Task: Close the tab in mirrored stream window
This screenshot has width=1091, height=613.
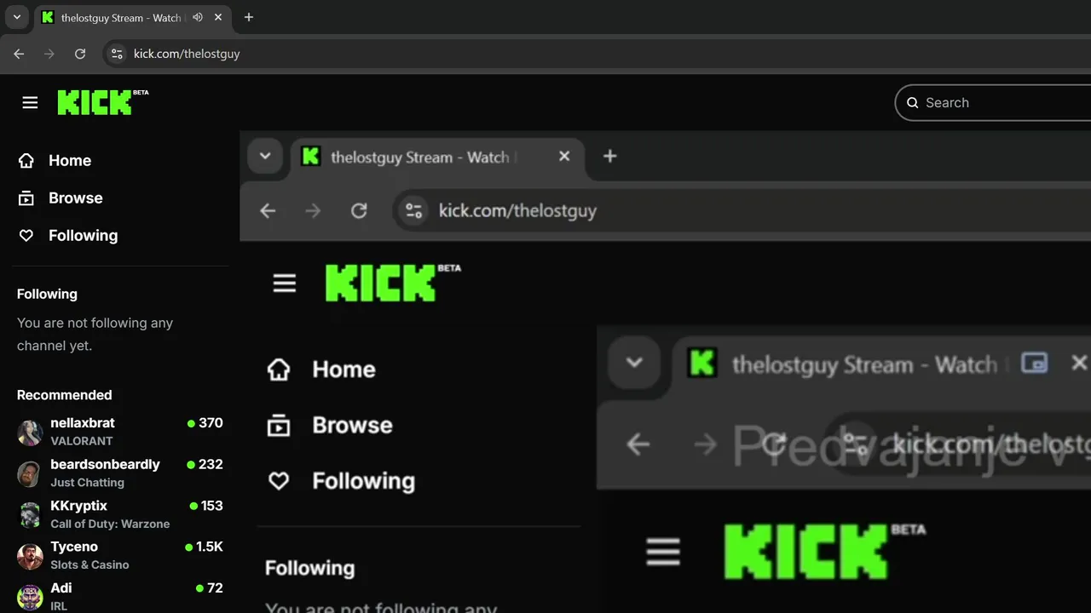Action: click(x=564, y=157)
